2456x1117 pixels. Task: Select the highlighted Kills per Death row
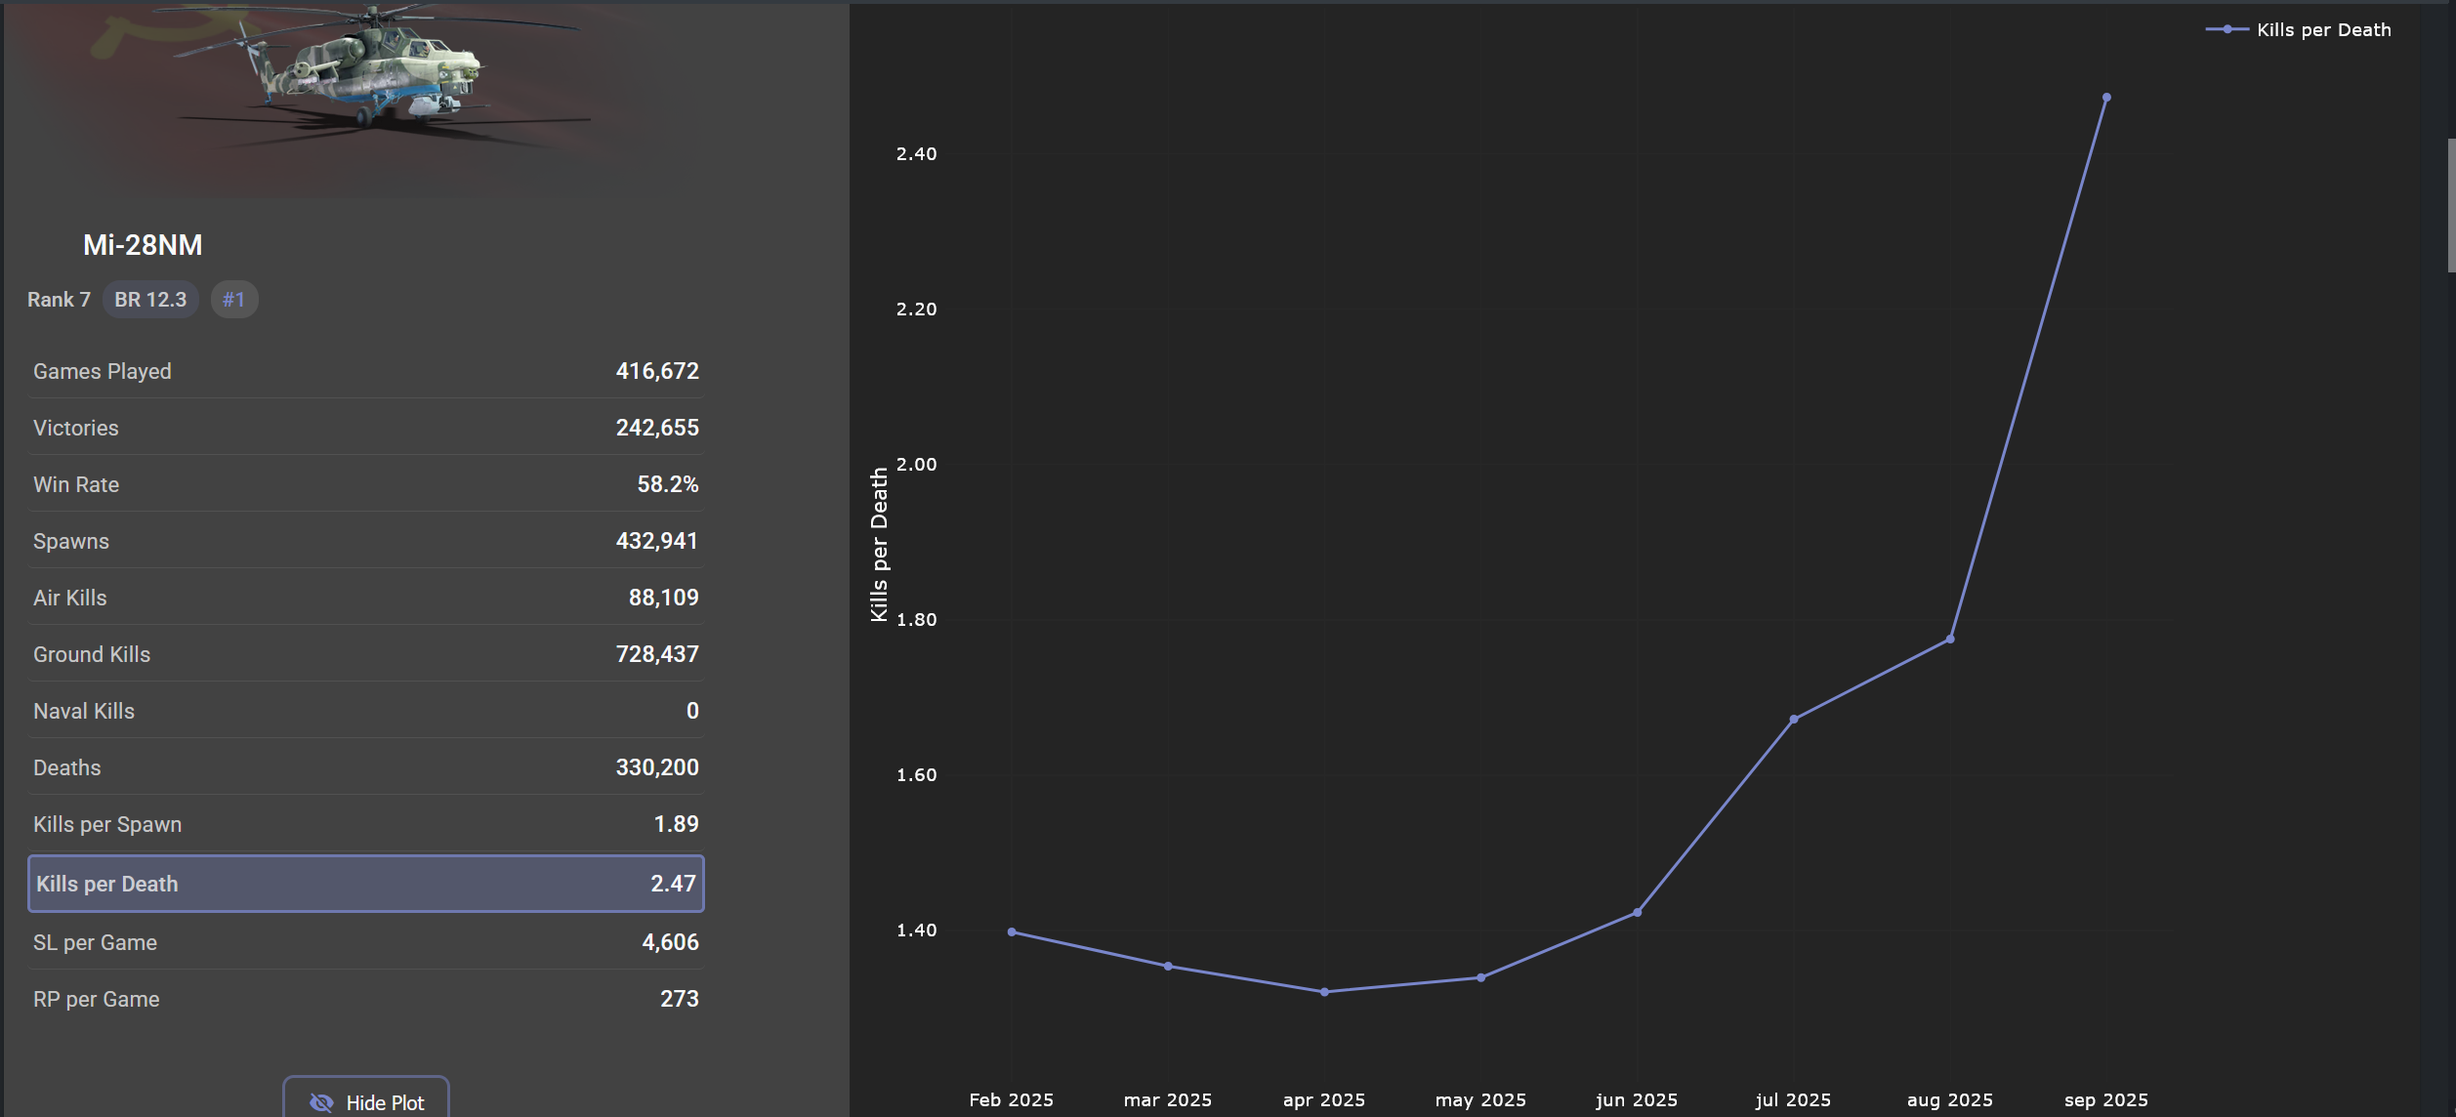pyautogui.click(x=366, y=884)
